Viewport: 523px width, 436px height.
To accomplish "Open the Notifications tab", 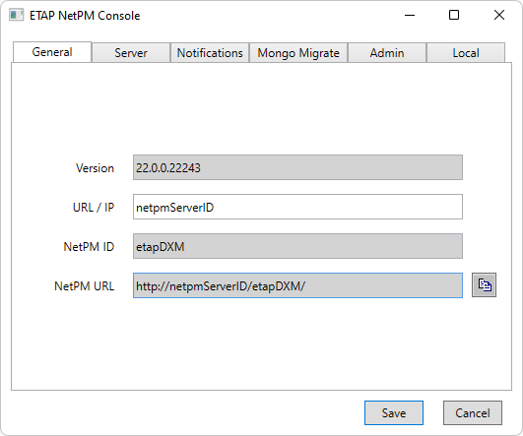I will point(210,53).
